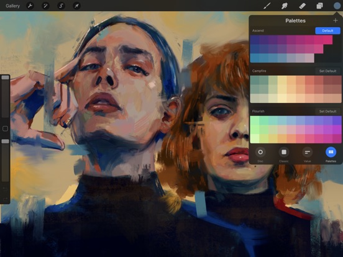Open the Actions wrench menu
The width and height of the screenshot is (343, 257).
point(30,6)
